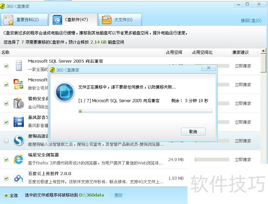The width and height of the screenshot is (268, 204).
Task: Click 更改 to change the destination folder
Action: pos(118,195)
